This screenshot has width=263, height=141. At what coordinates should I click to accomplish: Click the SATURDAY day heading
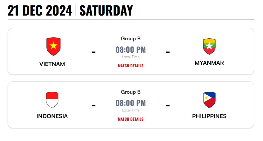click(x=106, y=10)
